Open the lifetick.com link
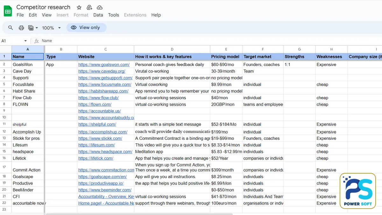Image resolution: width=382 pixels, height=215 pixels. [96, 158]
